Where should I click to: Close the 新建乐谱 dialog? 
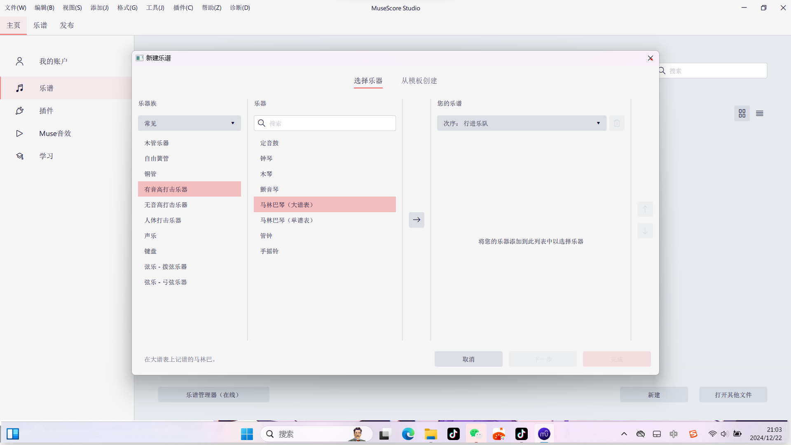(x=650, y=58)
